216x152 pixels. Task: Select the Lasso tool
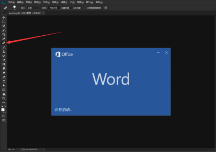tap(4, 26)
